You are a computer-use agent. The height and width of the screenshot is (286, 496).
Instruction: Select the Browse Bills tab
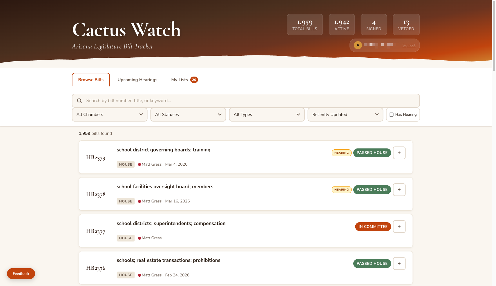(90, 80)
